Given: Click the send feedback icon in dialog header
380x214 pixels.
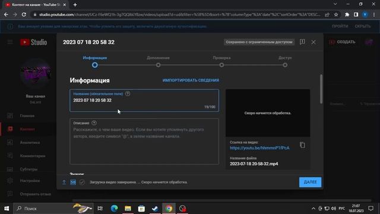Looking at the screenshot, I should pyautogui.click(x=302, y=42).
